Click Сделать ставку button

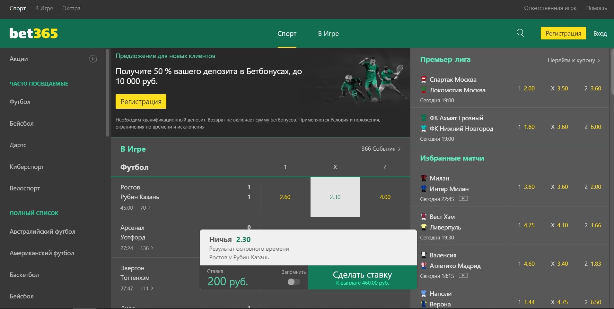tap(363, 278)
